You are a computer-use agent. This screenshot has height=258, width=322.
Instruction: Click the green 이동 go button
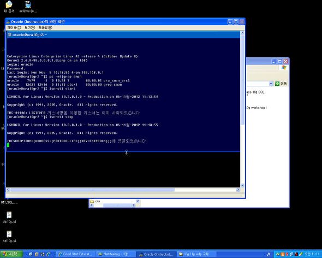tap(281, 84)
